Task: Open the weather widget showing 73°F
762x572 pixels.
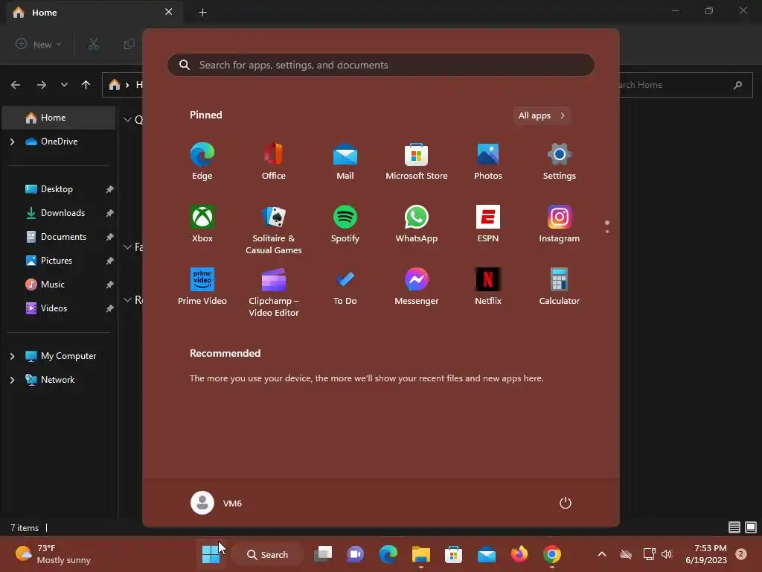Action: pos(53,554)
